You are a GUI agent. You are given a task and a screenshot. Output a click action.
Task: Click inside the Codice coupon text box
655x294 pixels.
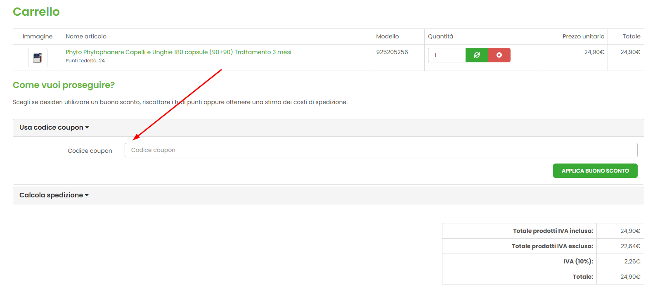pyautogui.click(x=381, y=150)
